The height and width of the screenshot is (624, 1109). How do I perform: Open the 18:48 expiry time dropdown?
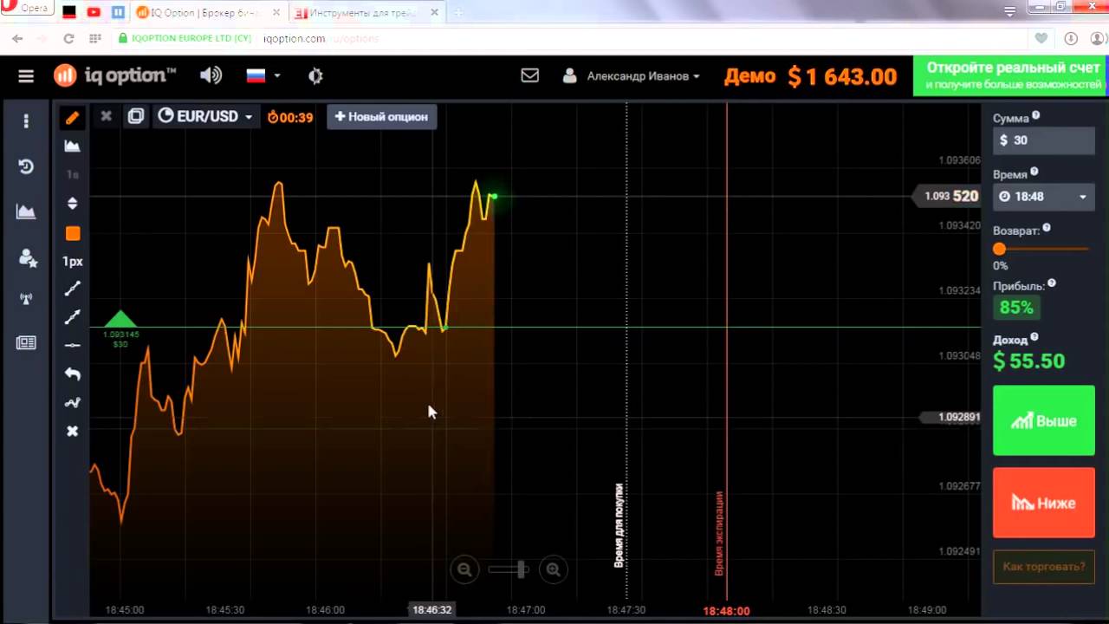[1044, 197]
